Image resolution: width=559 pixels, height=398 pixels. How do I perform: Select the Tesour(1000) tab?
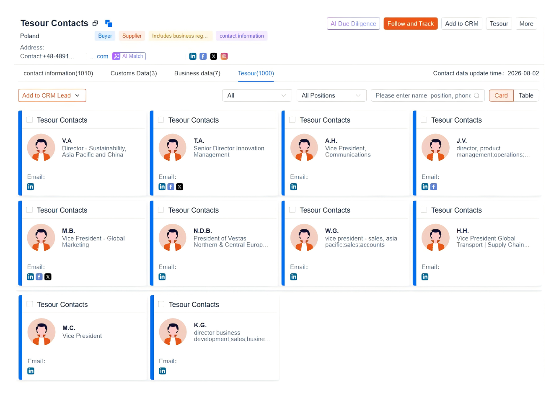tap(256, 73)
